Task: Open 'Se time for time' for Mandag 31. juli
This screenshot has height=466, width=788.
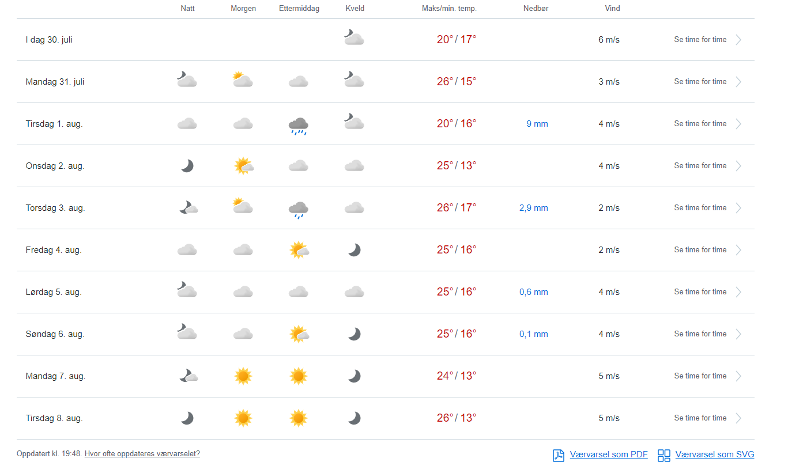Action: tap(700, 82)
